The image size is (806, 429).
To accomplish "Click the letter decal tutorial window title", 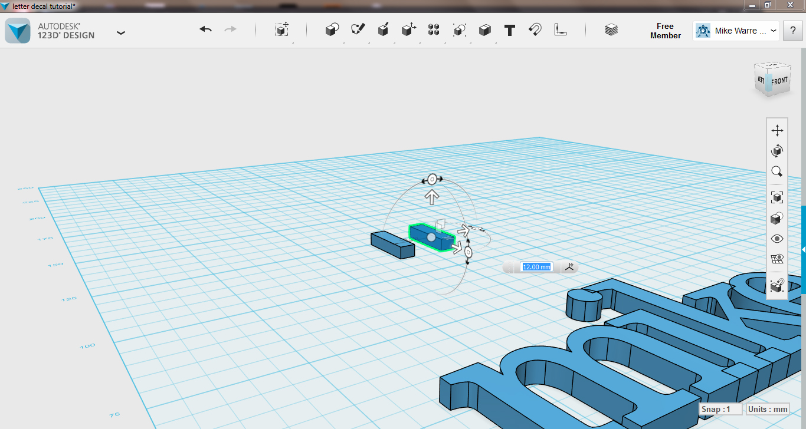I will 44,6.
